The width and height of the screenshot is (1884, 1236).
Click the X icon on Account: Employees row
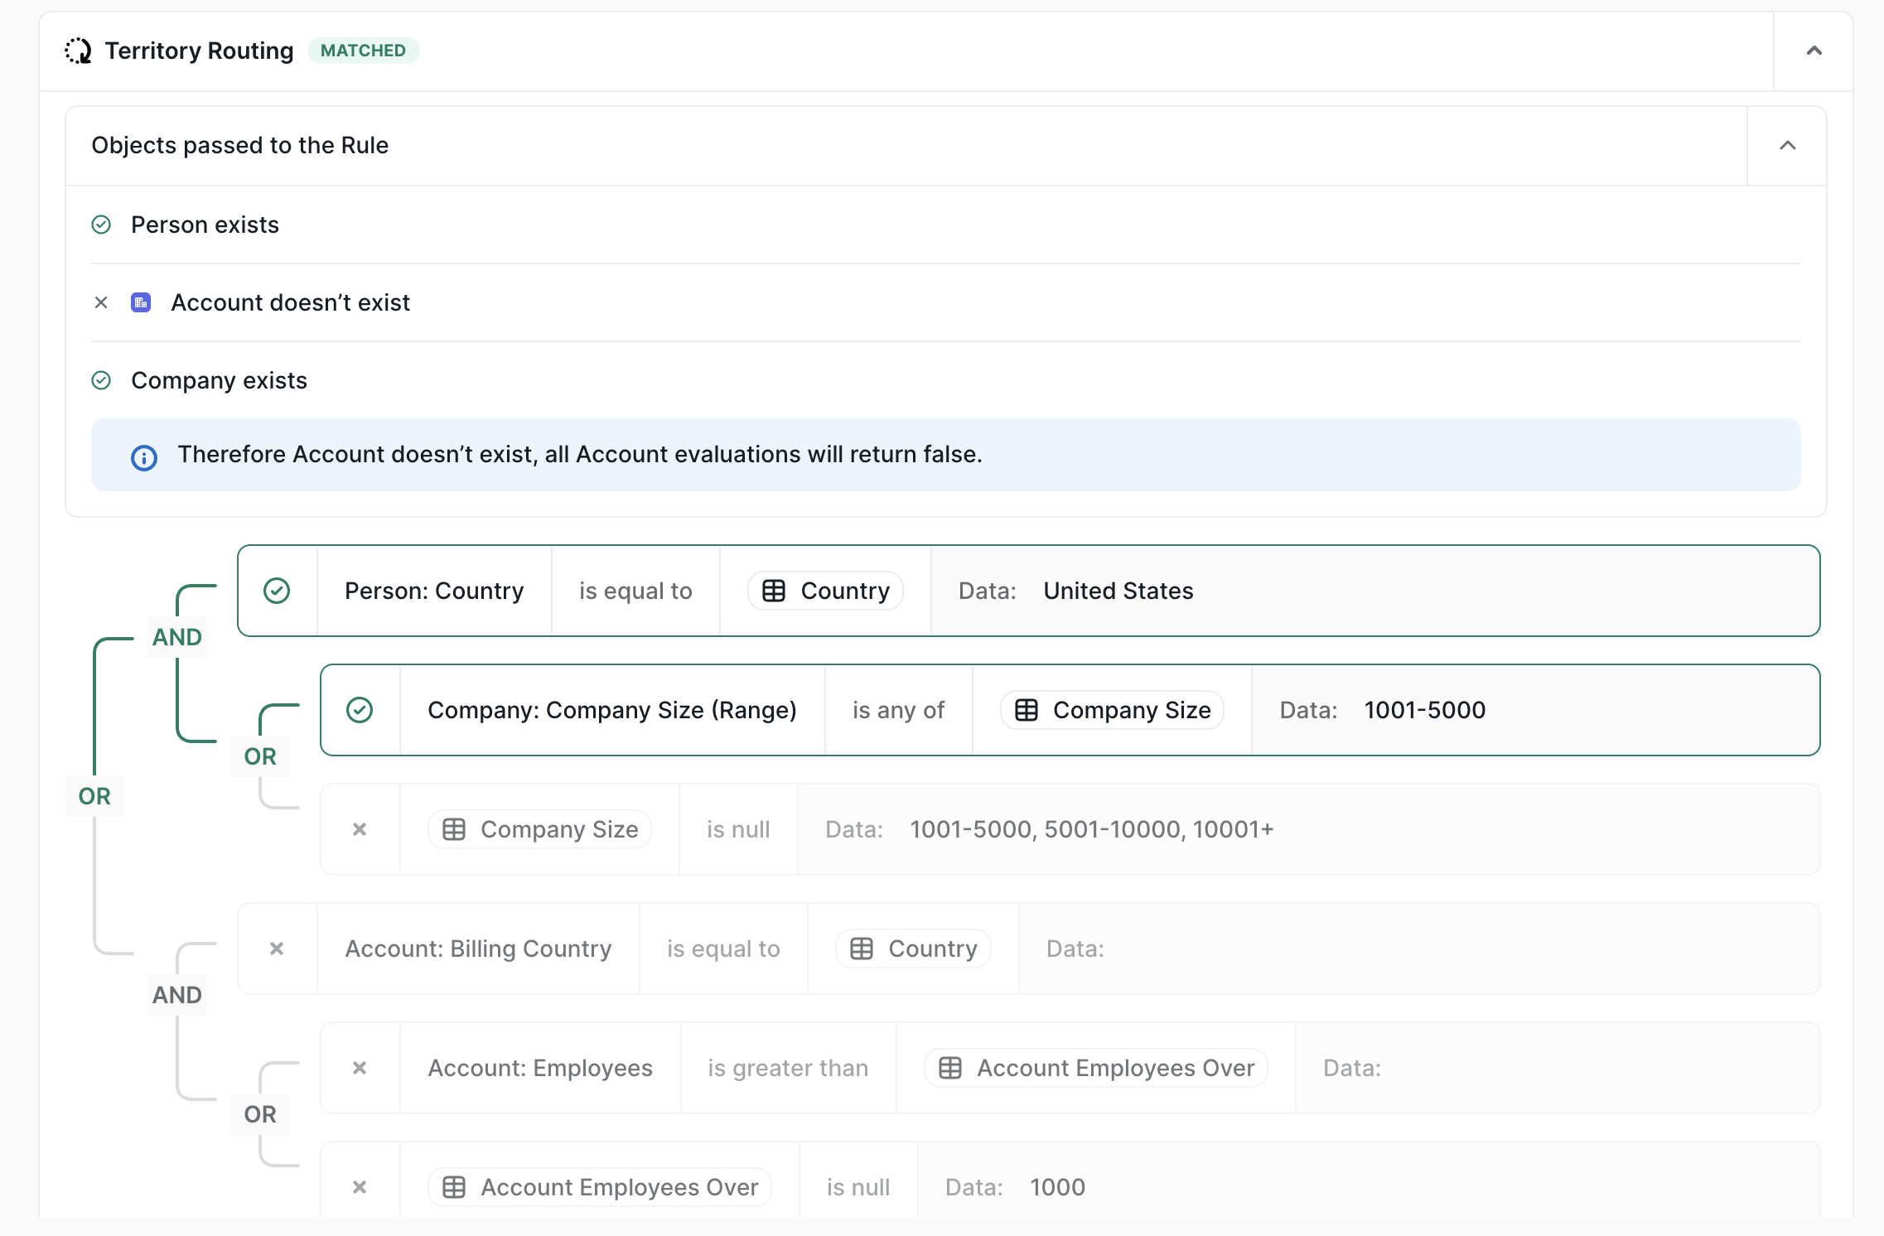(x=360, y=1068)
